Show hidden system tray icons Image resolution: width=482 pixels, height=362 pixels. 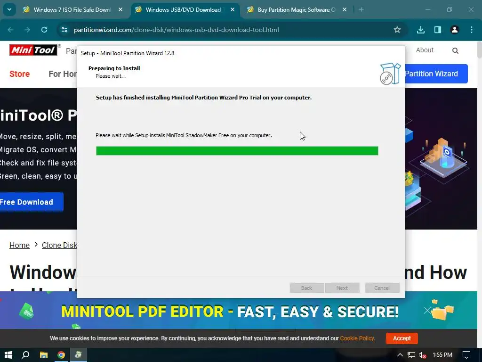click(400, 355)
